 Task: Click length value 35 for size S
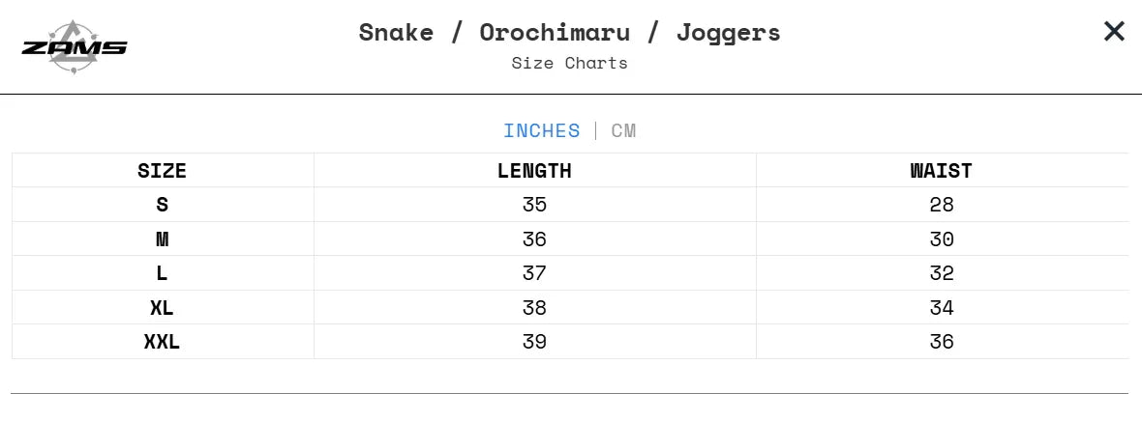[x=534, y=205]
